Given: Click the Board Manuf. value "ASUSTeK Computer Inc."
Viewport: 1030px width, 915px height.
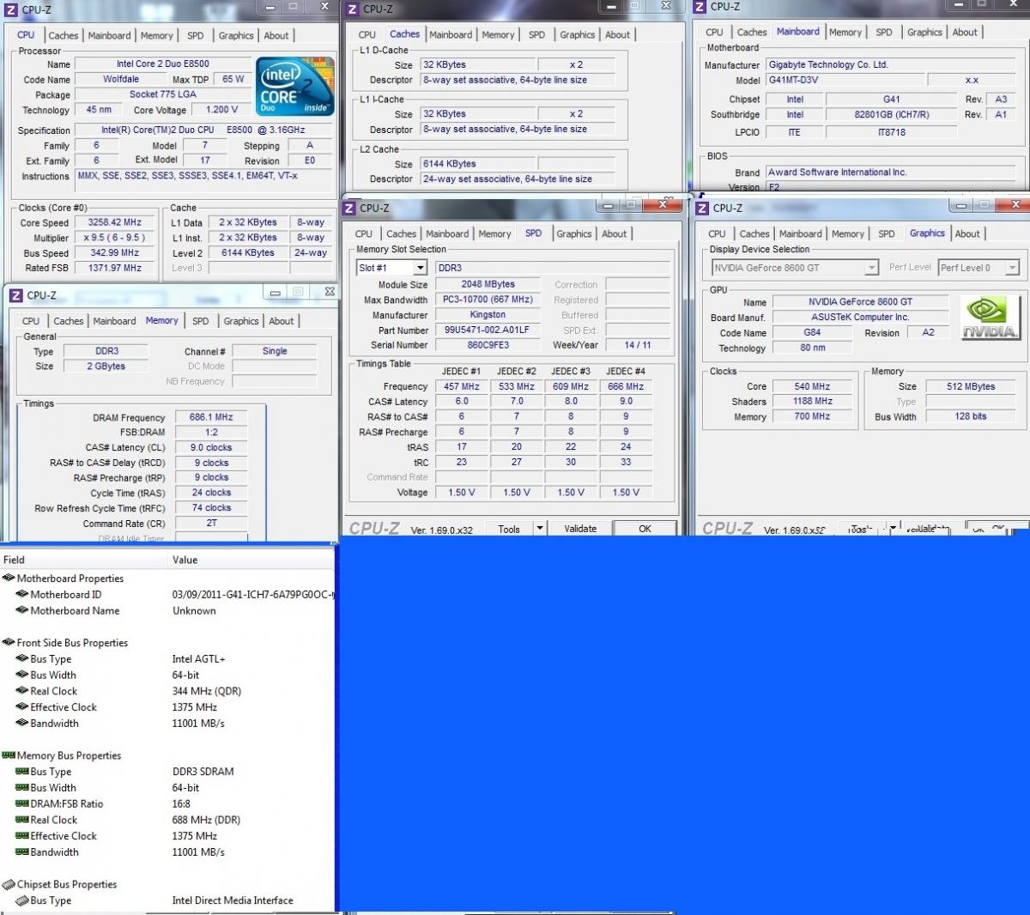Looking at the screenshot, I should tap(860, 318).
